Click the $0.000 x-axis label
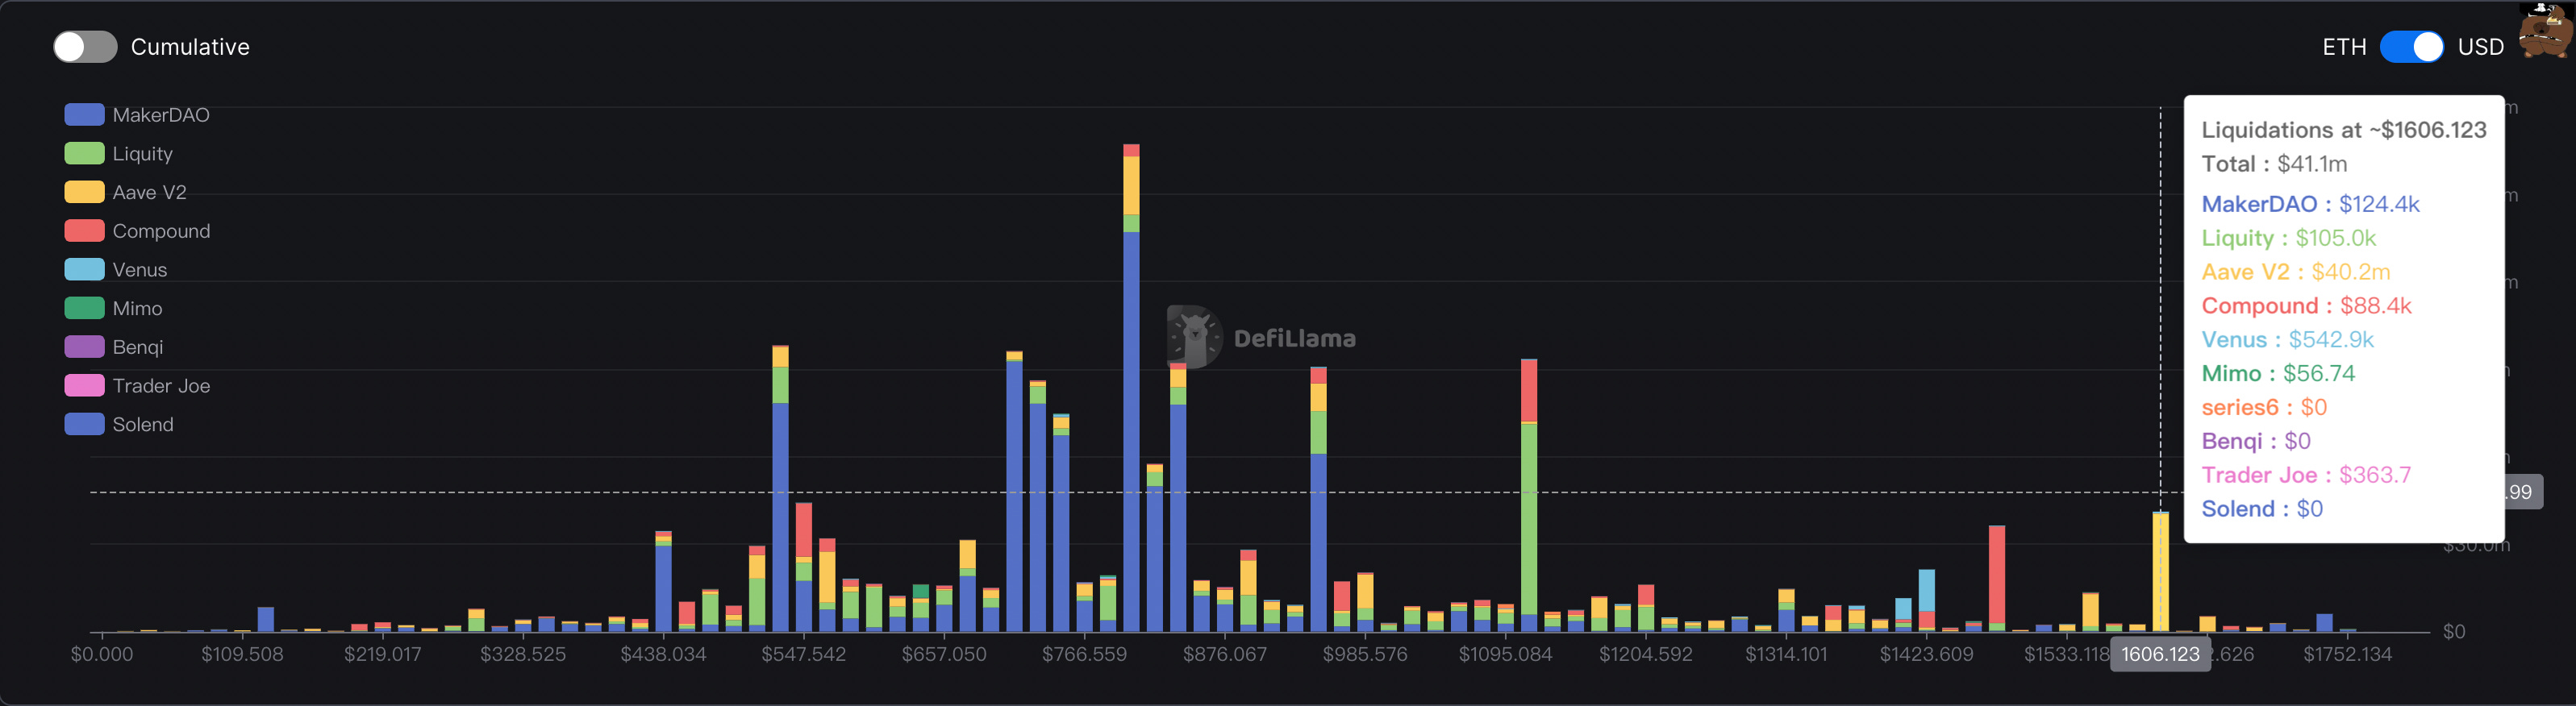2576x706 pixels. tap(102, 654)
